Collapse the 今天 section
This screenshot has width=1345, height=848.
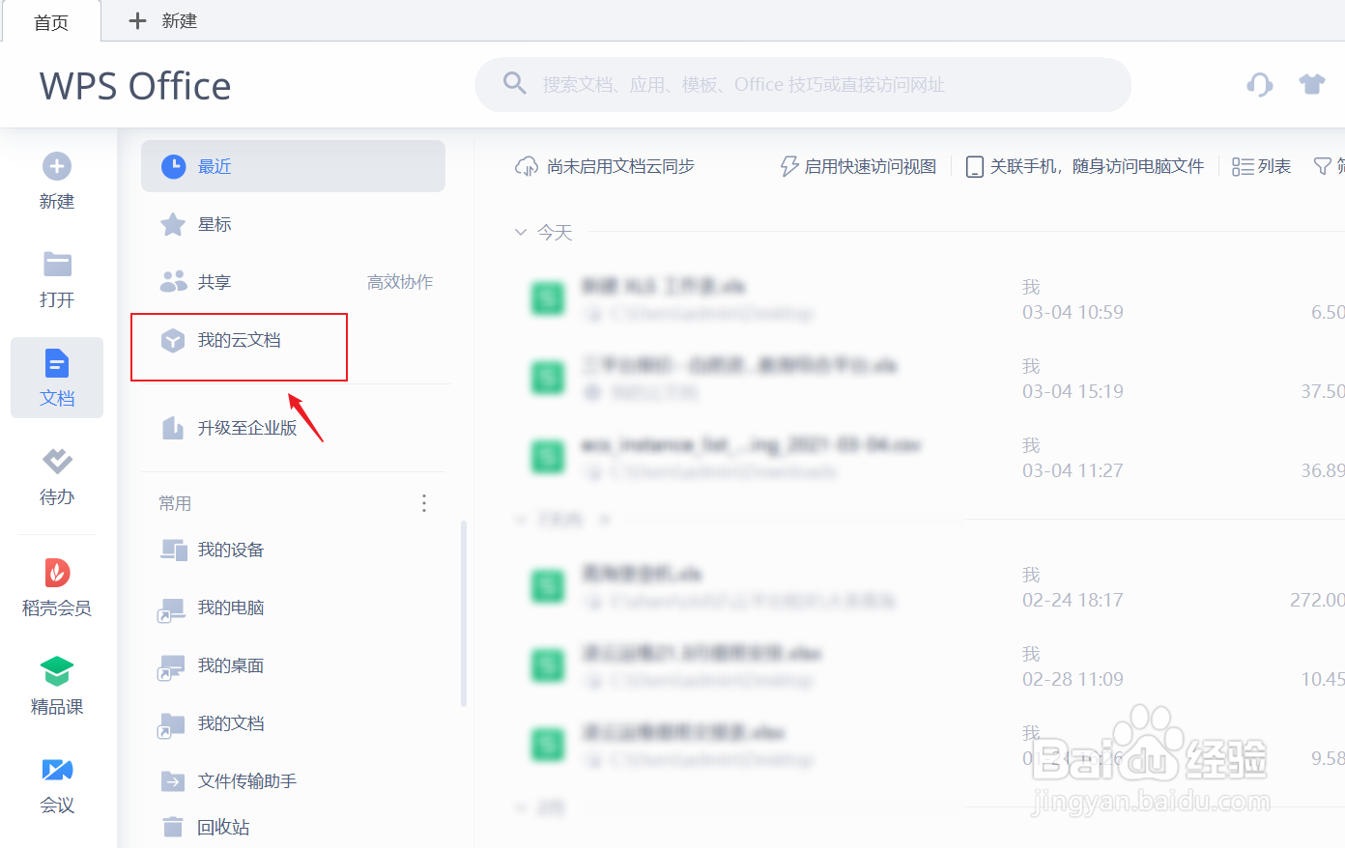[x=521, y=232]
